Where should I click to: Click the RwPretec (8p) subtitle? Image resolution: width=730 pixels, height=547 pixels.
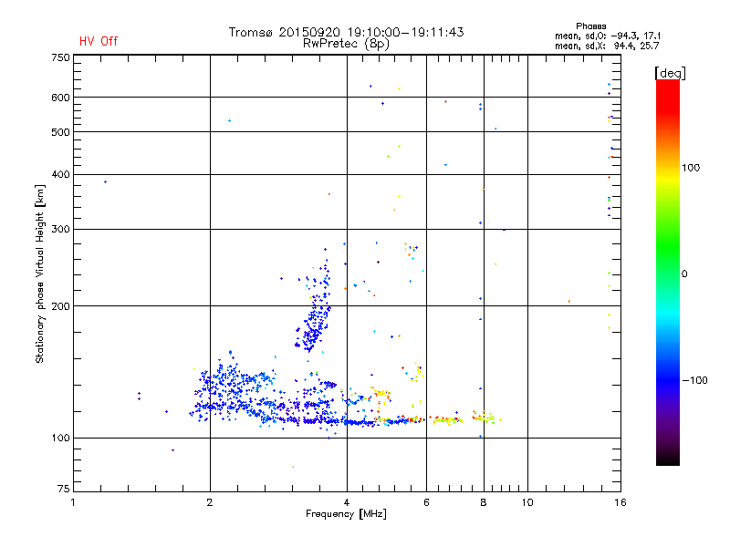[346, 44]
